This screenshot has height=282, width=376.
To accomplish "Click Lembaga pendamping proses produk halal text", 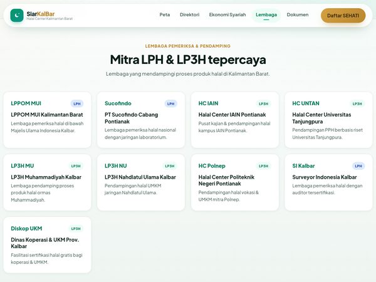I will click(43, 193).
